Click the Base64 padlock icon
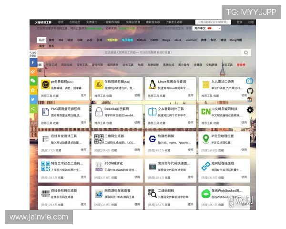The width and height of the screenshot is (286, 229). (99, 112)
